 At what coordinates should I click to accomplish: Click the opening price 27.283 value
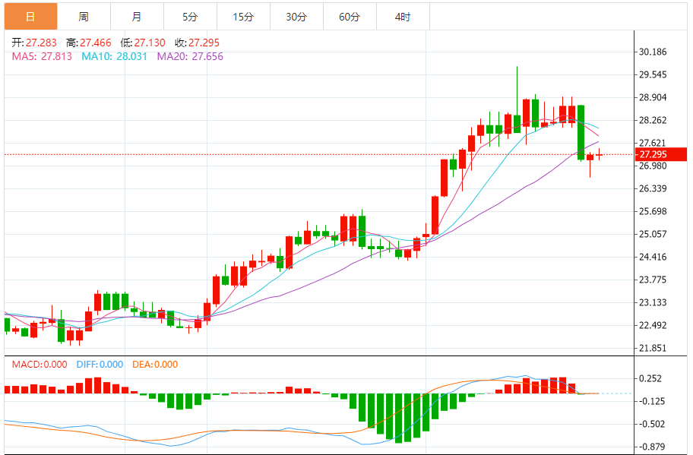click(41, 43)
